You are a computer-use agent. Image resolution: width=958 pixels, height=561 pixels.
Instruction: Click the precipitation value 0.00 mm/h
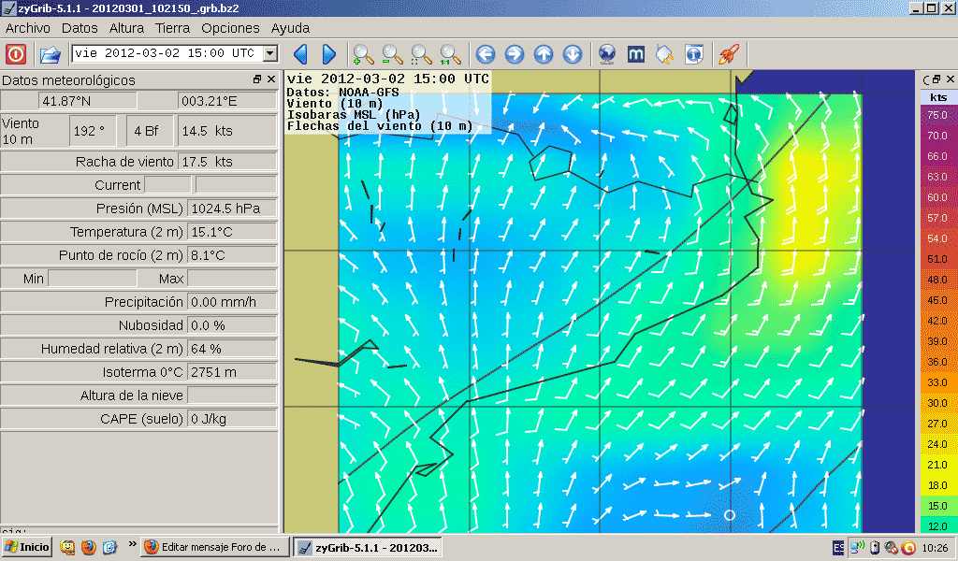click(x=232, y=302)
